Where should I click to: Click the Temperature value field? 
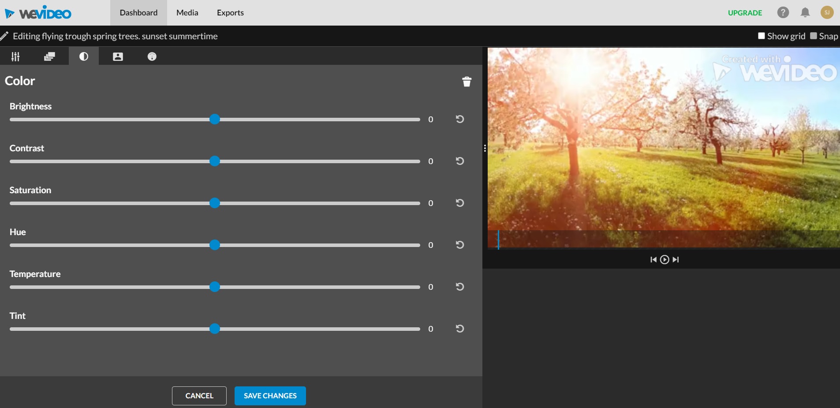pyautogui.click(x=431, y=287)
